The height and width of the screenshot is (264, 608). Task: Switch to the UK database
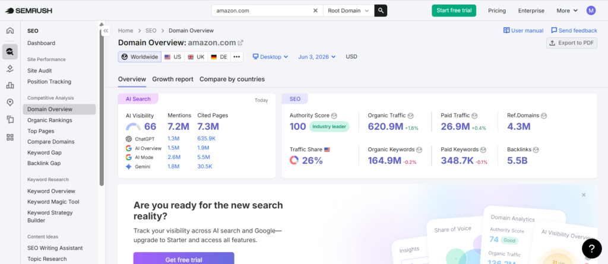point(196,57)
